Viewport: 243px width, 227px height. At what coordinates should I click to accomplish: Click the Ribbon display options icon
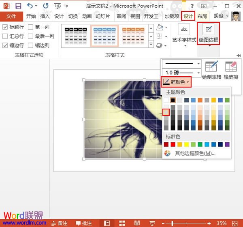pyautogui.click(x=203, y=6)
